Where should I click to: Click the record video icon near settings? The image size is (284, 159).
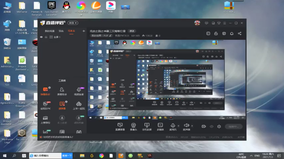(x=204, y=126)
